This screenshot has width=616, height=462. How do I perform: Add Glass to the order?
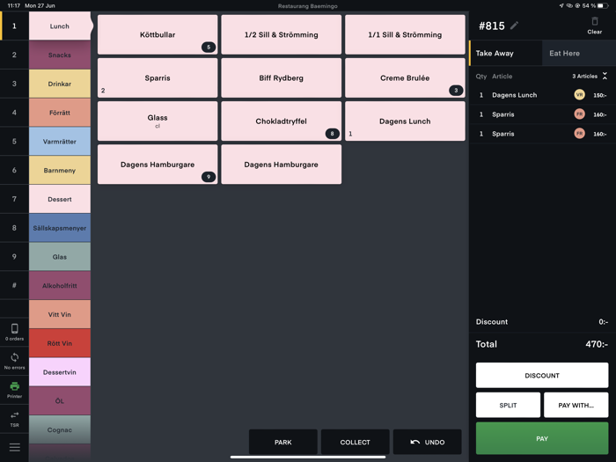[158, 121]
